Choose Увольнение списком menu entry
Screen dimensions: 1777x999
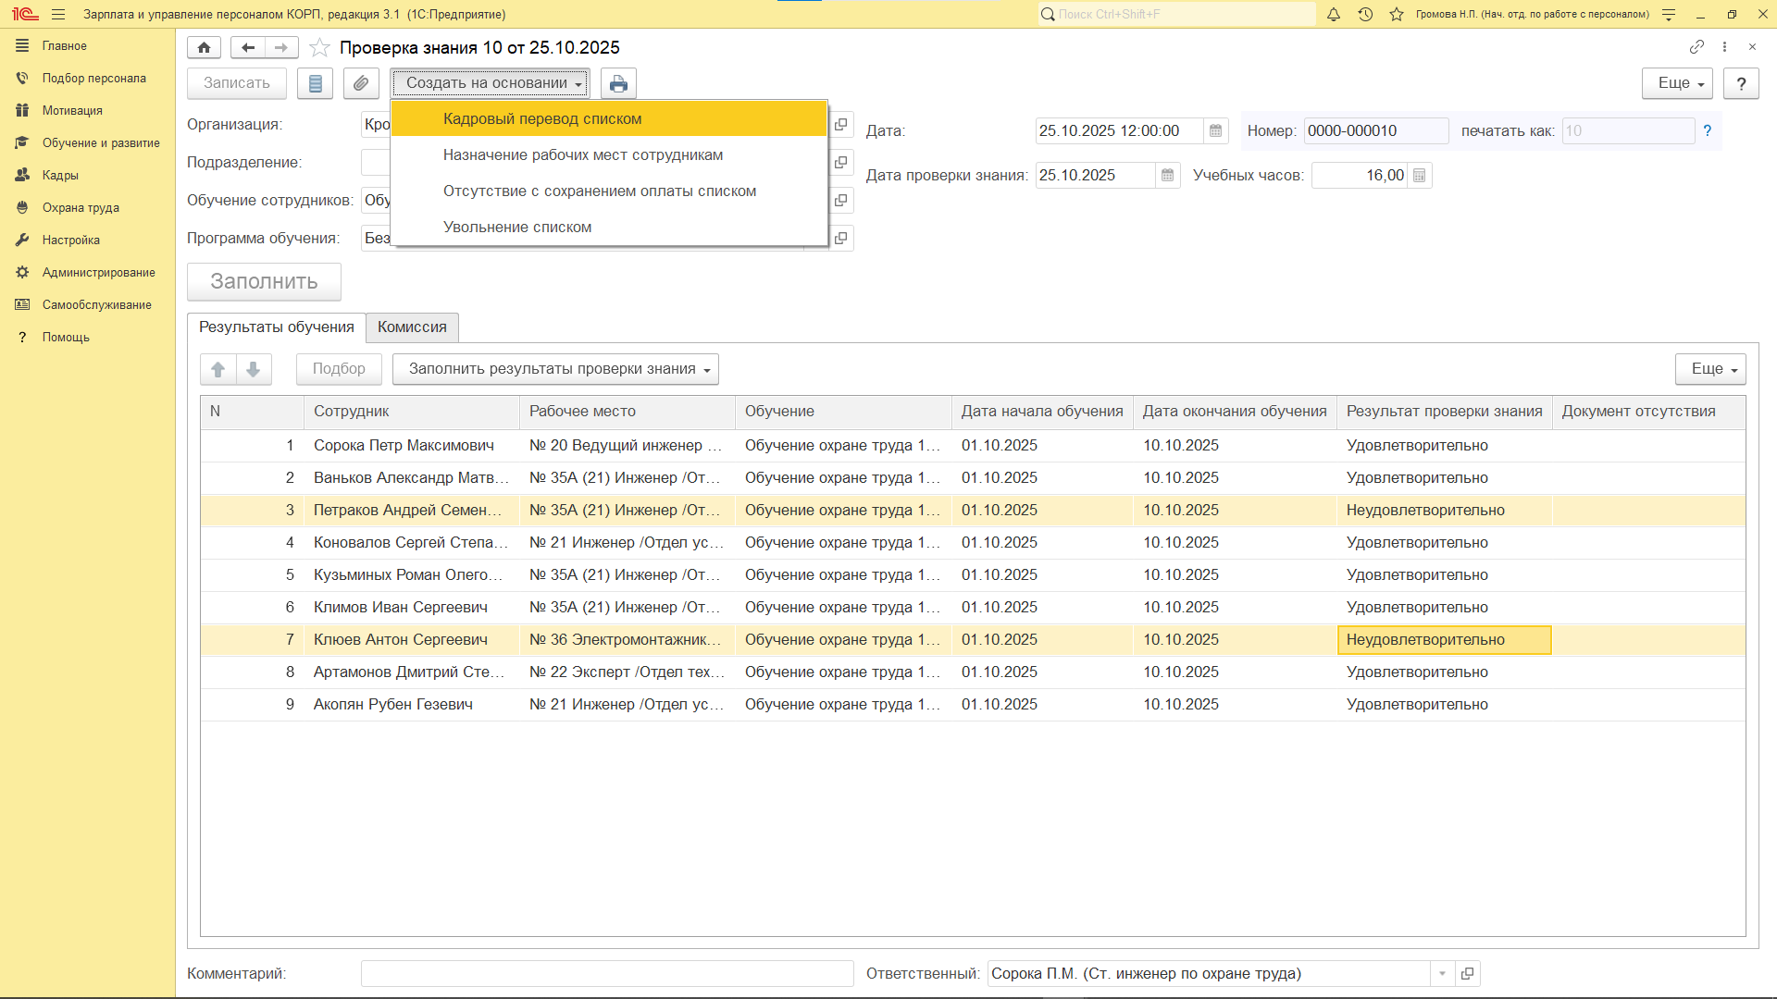pos(517,228)
